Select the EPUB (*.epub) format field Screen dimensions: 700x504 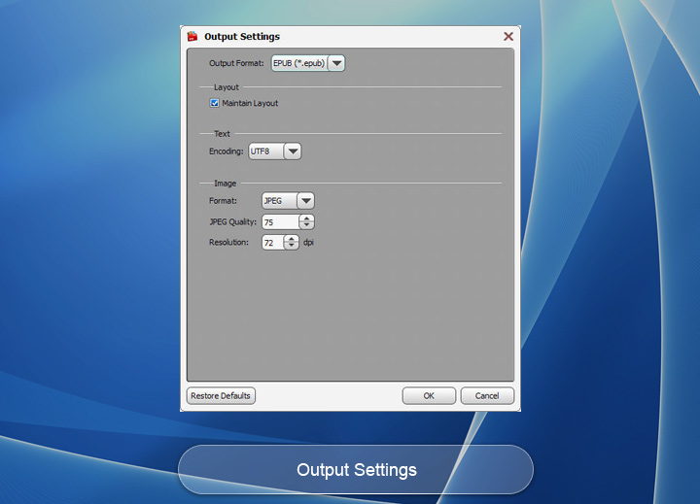point(297,63)
